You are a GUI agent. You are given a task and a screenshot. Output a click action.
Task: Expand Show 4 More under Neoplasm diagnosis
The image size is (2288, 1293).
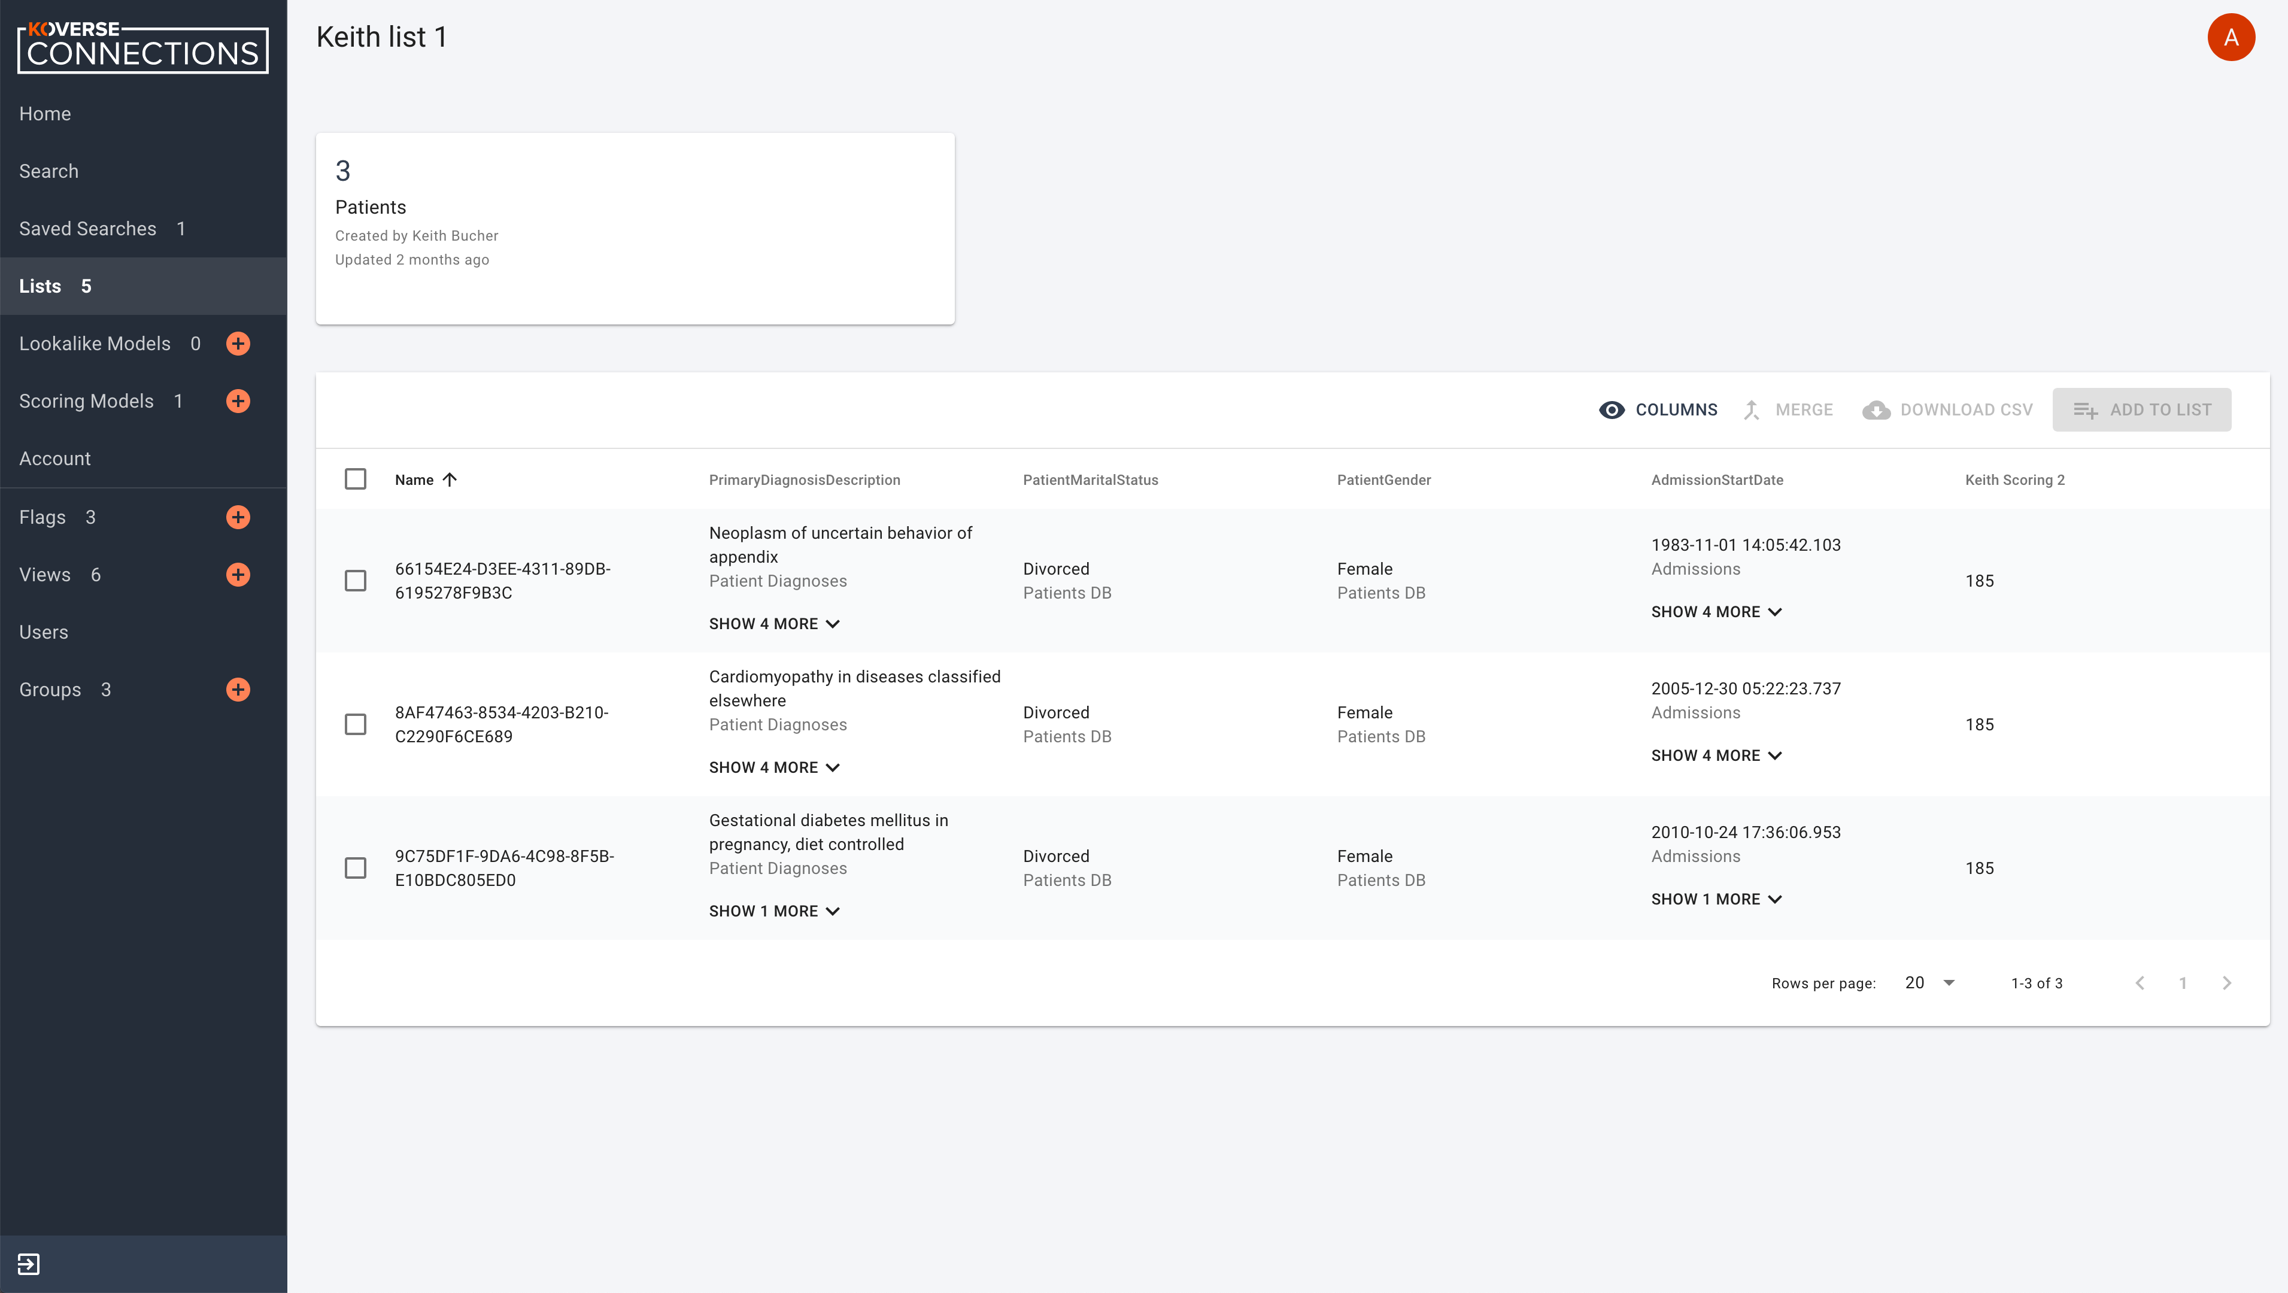point(775,624)
